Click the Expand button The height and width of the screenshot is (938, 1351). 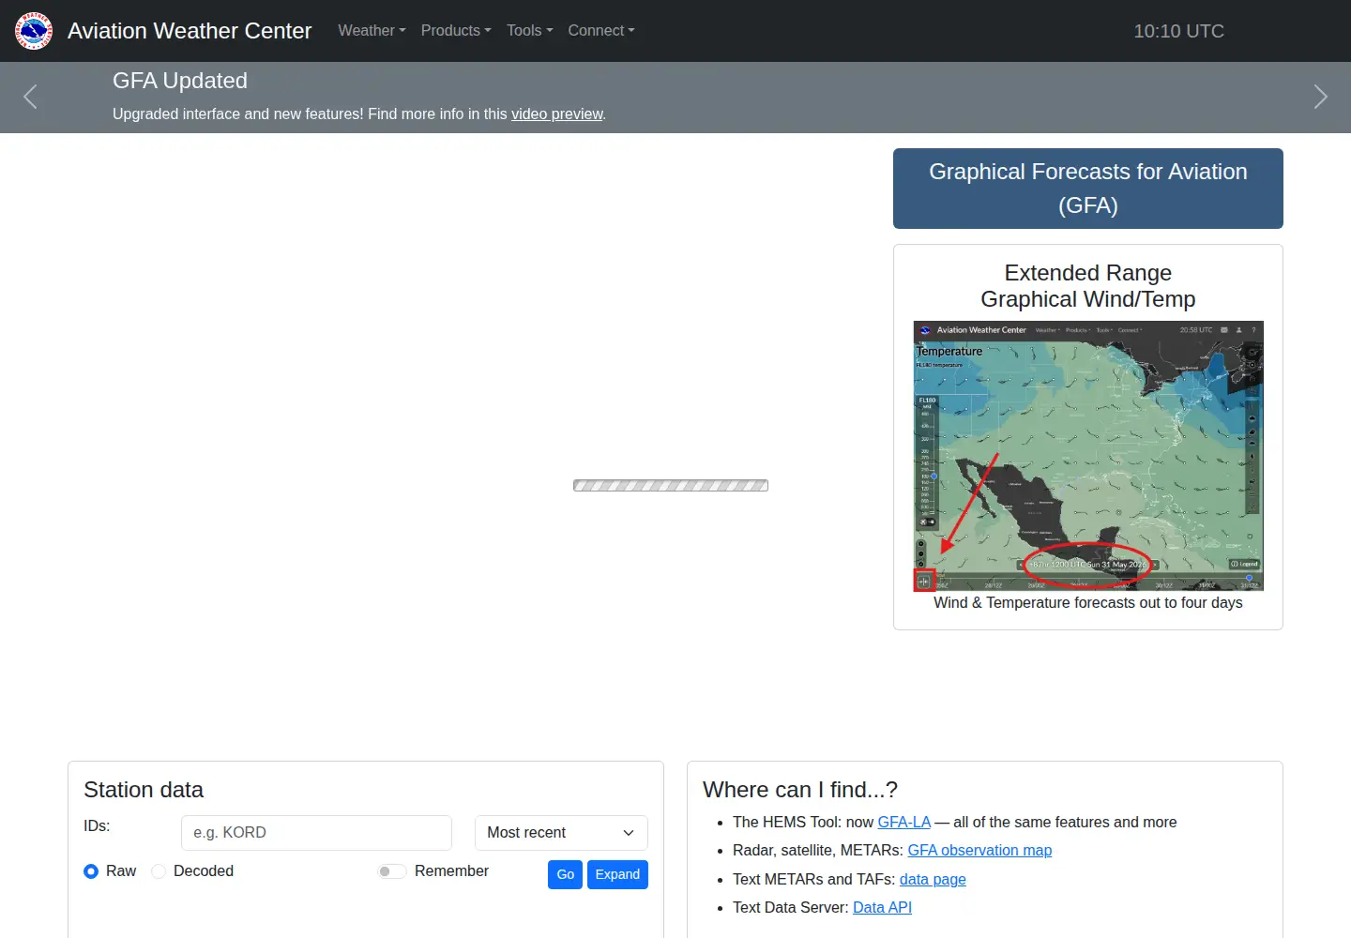(617, 874)
